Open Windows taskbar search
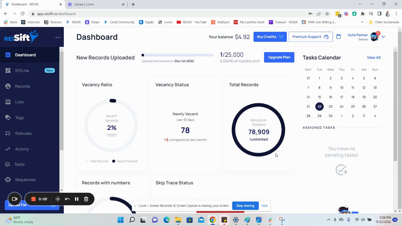The width and height of the screenshot is (402, 226). coord(132,220)
